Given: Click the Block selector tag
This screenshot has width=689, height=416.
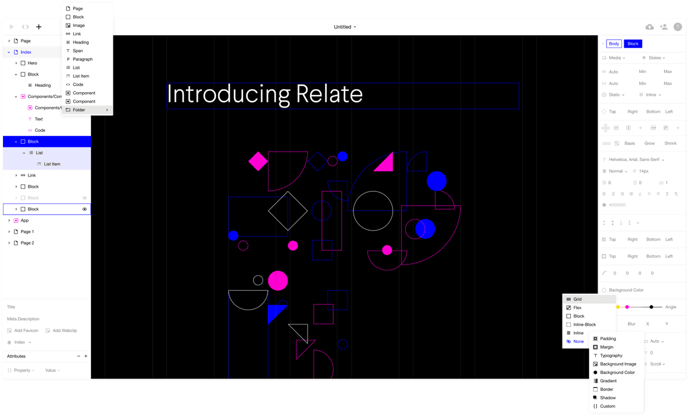Looking at the screenshot, I should (633, 43).
